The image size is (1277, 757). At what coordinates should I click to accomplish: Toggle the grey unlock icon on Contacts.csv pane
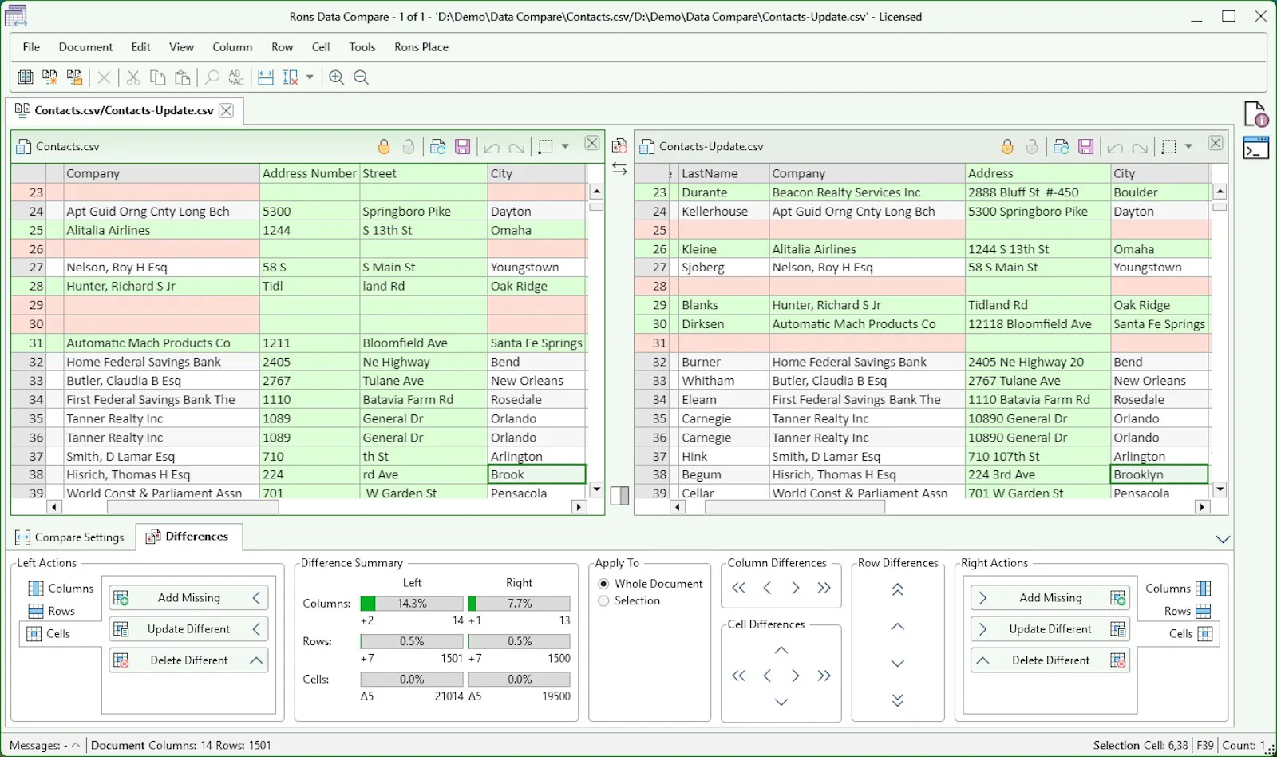409,146
